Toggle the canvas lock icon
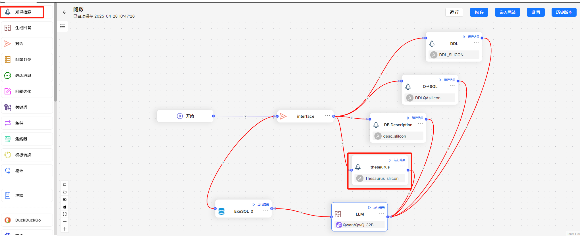580x236 pixels. 65,207
